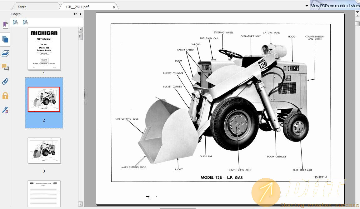Click View PDFs on mobile devices banner
Image resolution: width=360 pixels, height=209 pixels.
point(335,6)
